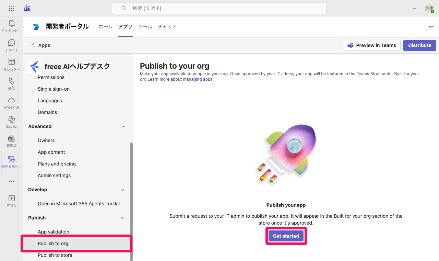This screenshot has width=439, height=261.
Task: Click the Publish your app caption
Action: tap(286, 205)
